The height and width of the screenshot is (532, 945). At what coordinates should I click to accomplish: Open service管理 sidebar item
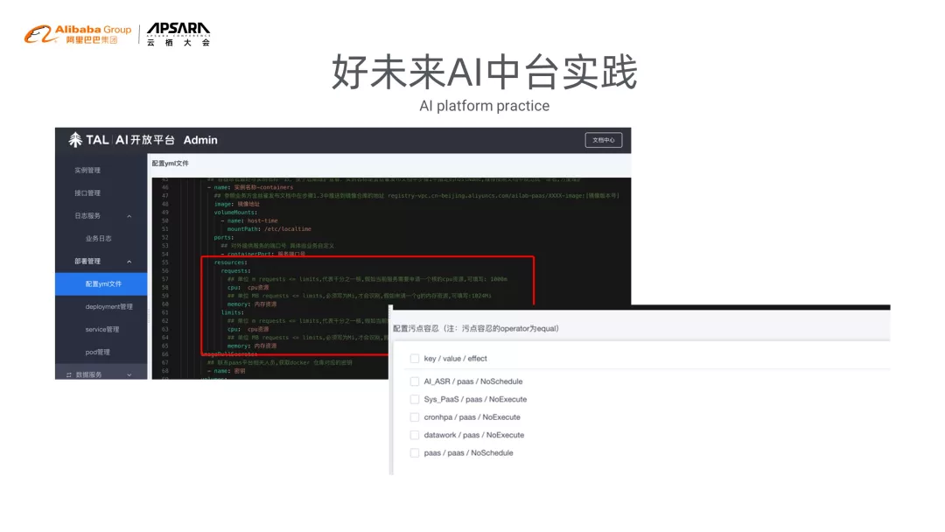[101, 330]
